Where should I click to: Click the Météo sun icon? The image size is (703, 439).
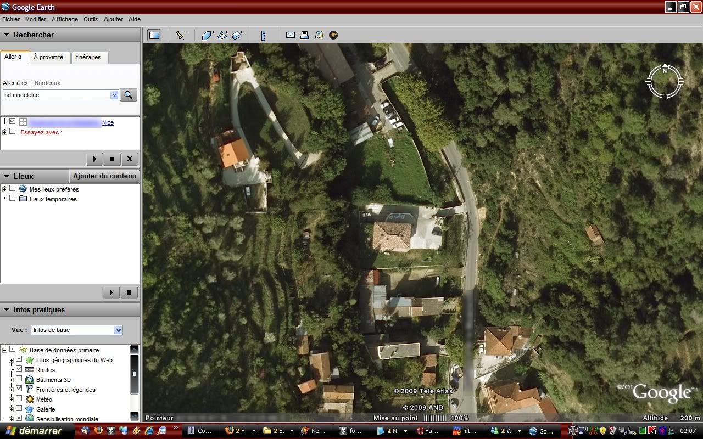(30, 399)
